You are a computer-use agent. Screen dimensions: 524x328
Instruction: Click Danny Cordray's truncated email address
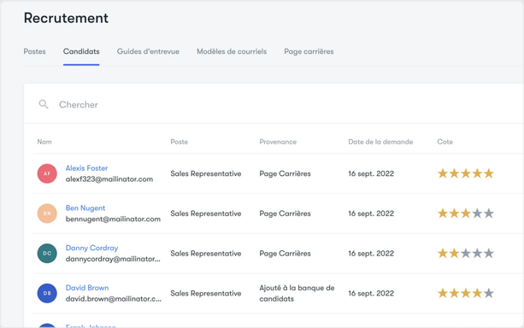(x=113, y=259)
